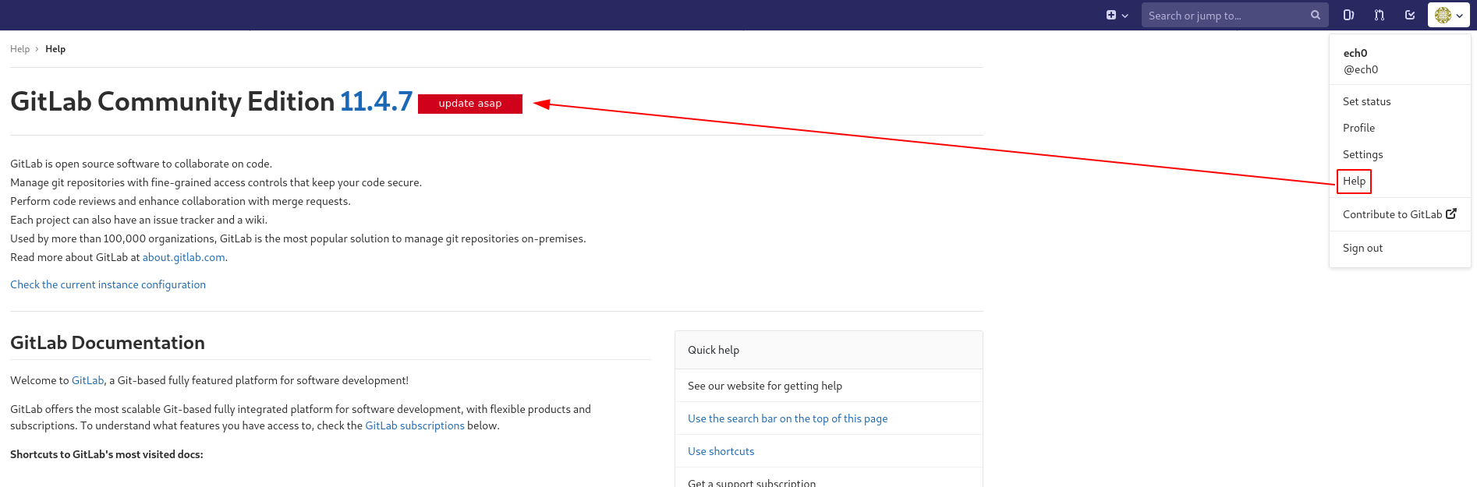Open the "Use shortcuts" quick help link
Image resolution: width=1477 pixels, height=487 pixels.
[x=721, y=451]
